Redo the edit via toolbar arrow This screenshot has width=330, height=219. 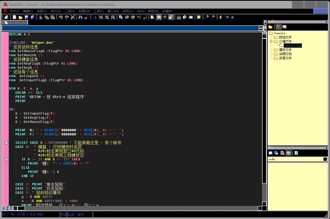(67, 17)
